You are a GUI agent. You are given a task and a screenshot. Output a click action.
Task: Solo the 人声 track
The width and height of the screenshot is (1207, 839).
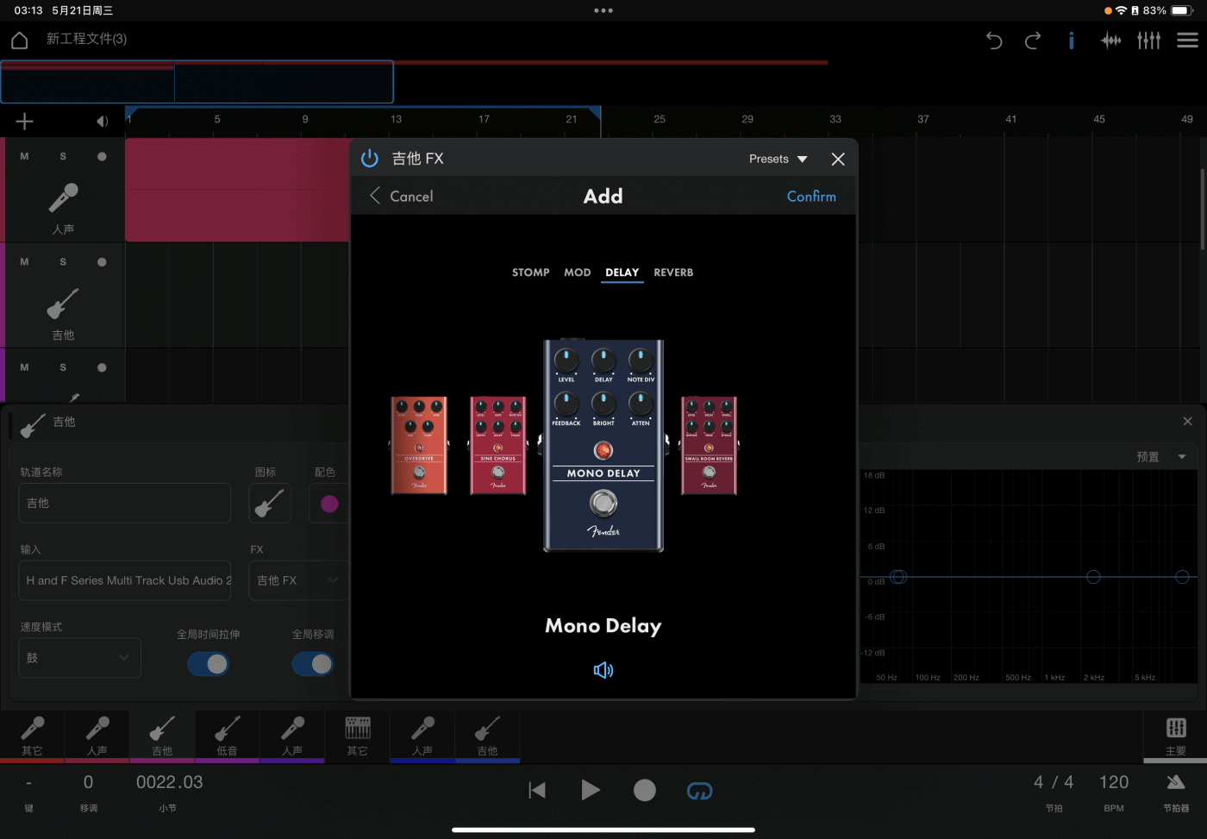[x=63, y=157]
